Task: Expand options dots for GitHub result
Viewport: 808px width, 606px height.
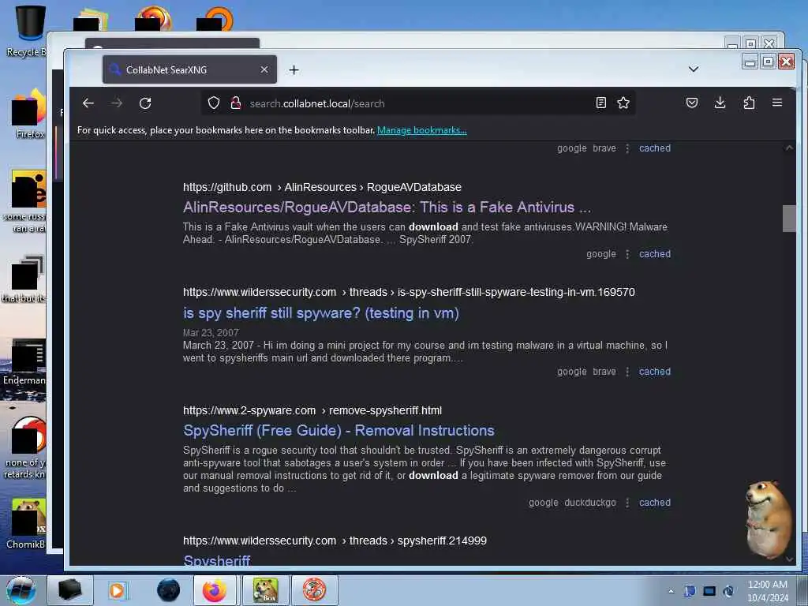Action: coord(627,254)
